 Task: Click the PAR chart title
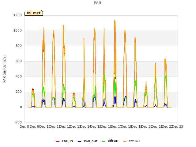[x=97, y=3]
